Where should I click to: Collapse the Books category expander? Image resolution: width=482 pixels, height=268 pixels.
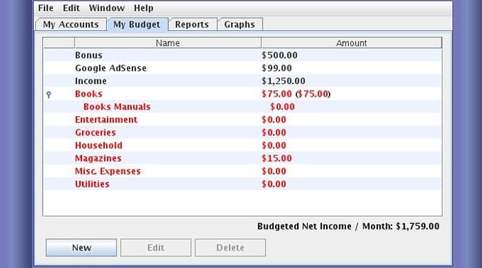(48, 94)
